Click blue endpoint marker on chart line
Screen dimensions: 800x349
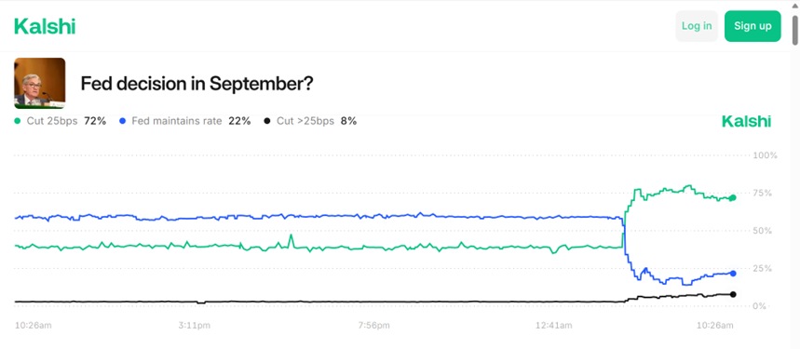(733, 274)
